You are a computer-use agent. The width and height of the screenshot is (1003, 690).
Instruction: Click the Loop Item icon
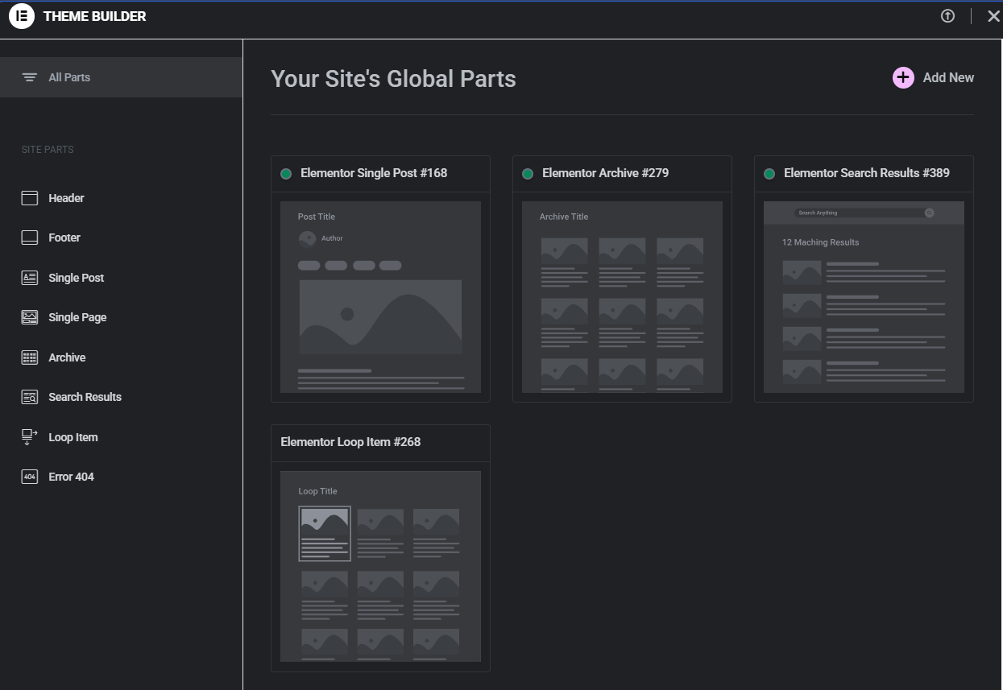[30, 437]
